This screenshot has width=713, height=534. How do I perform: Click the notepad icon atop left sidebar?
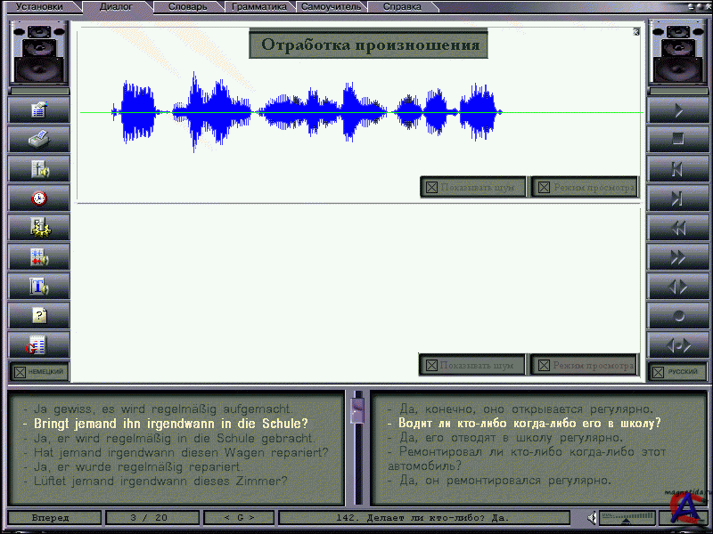[38, 110]
